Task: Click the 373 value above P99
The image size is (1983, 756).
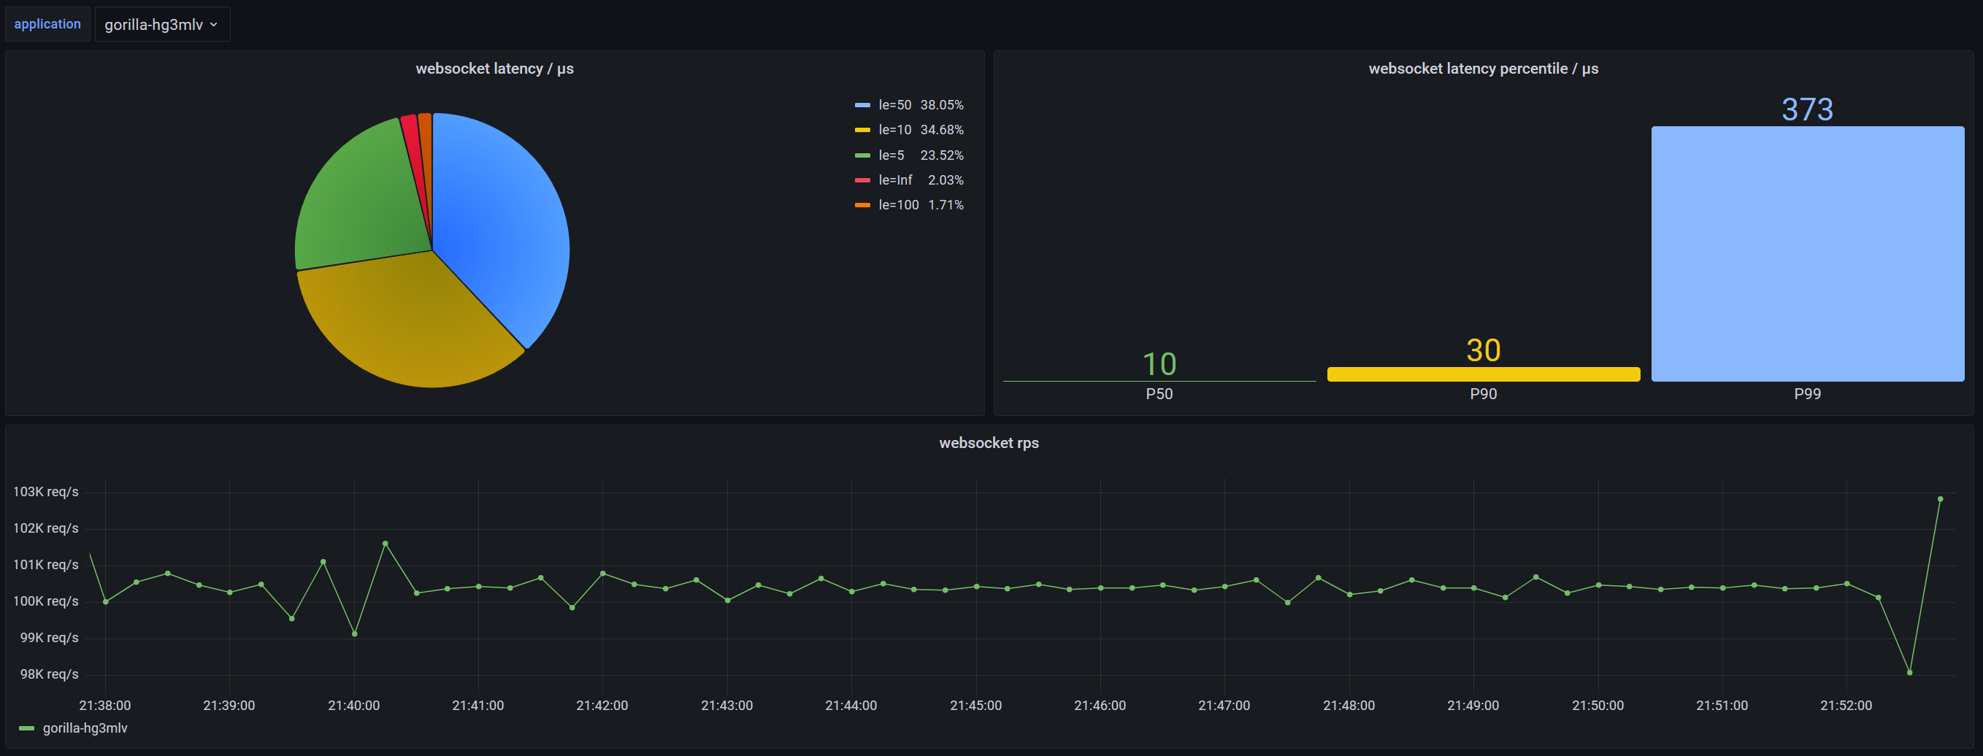Action: (1808, 109)
